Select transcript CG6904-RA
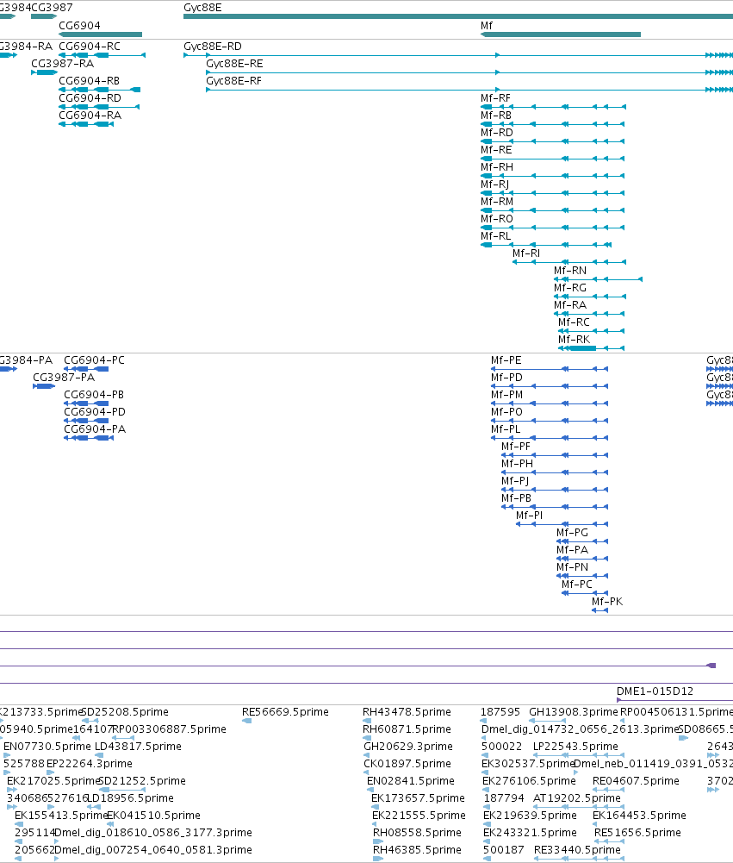Image resolution: width=733 pixels, height=863 pixels. pyautogui.click(x=90, y=115)
